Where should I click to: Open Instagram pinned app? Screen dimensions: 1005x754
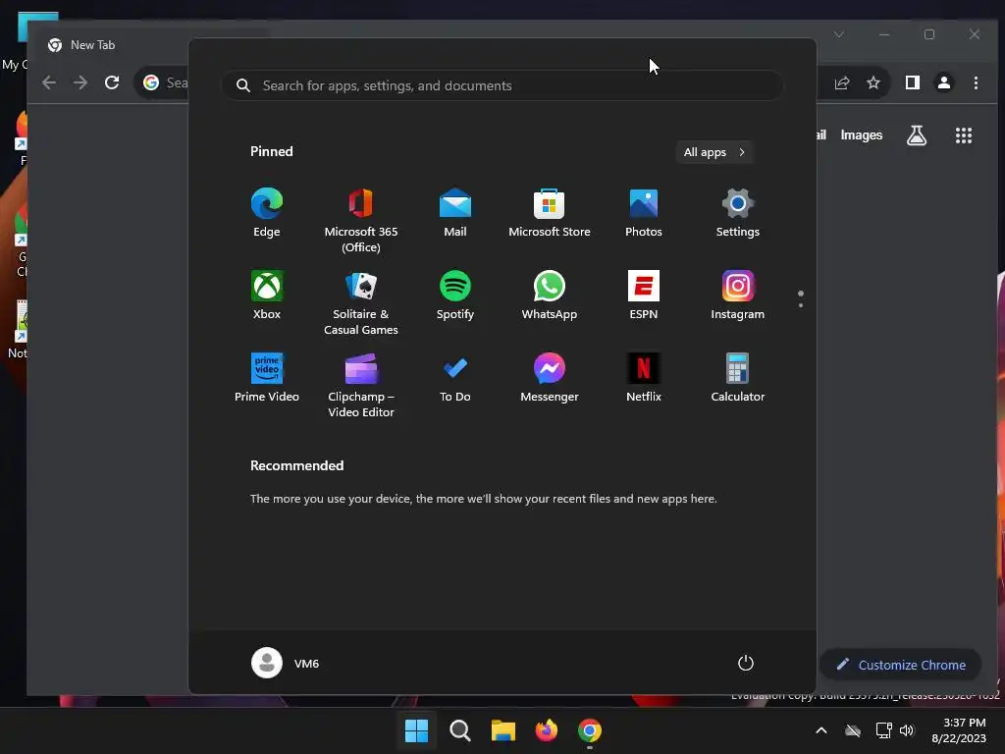point(738,296)
